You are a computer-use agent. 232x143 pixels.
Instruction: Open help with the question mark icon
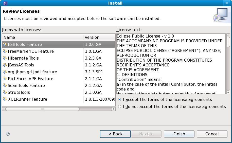(8, 134)
